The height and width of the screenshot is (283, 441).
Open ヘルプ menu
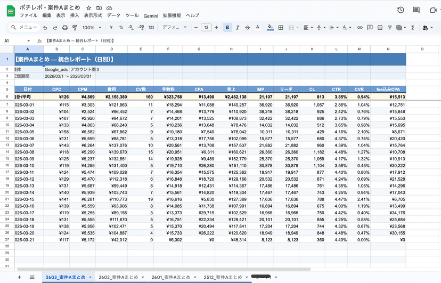click(x=192, y=15)
